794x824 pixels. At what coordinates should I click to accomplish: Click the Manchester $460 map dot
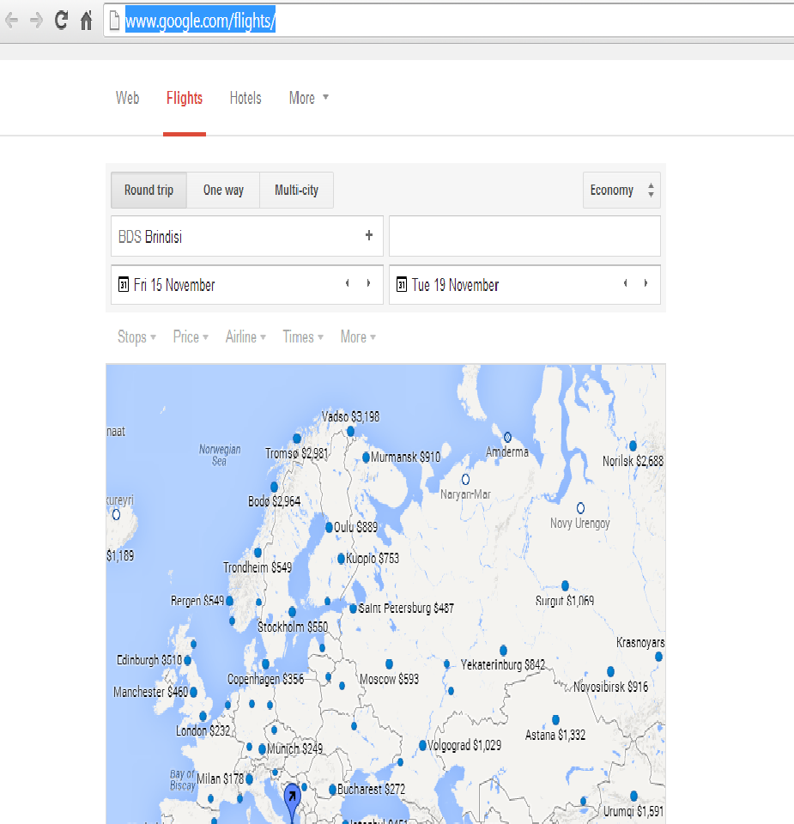[193, 692]
